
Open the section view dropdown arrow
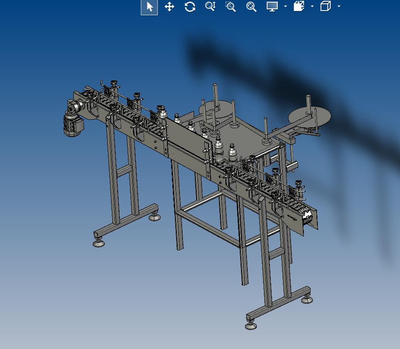[312, 6]
